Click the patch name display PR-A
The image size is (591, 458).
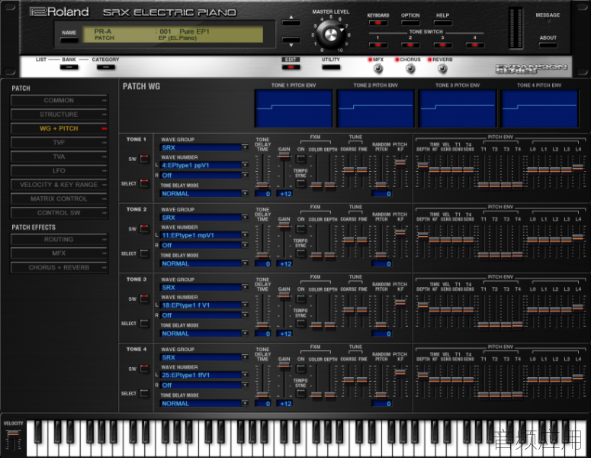pos(102,31)
